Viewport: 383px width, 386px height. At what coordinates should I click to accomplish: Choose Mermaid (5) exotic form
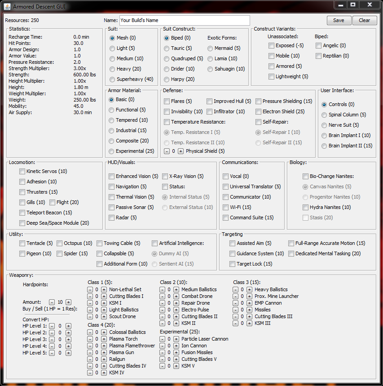224,48
